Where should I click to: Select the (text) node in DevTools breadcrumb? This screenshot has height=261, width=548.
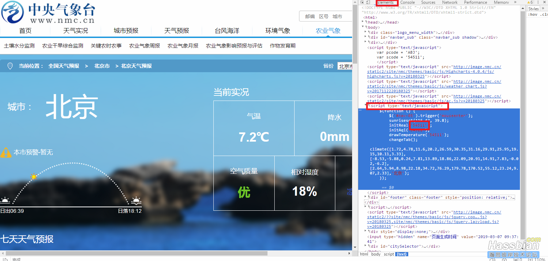(402, 254)
